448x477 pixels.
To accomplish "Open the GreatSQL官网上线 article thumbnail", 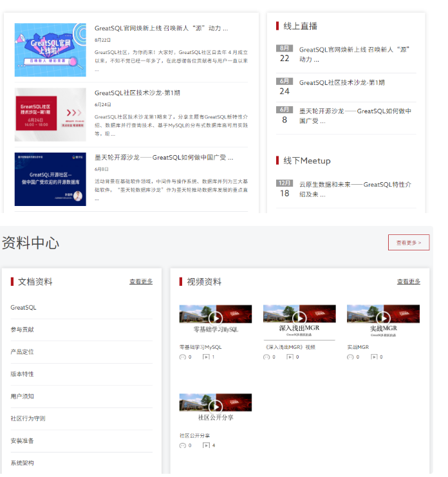I will [50, 50].
